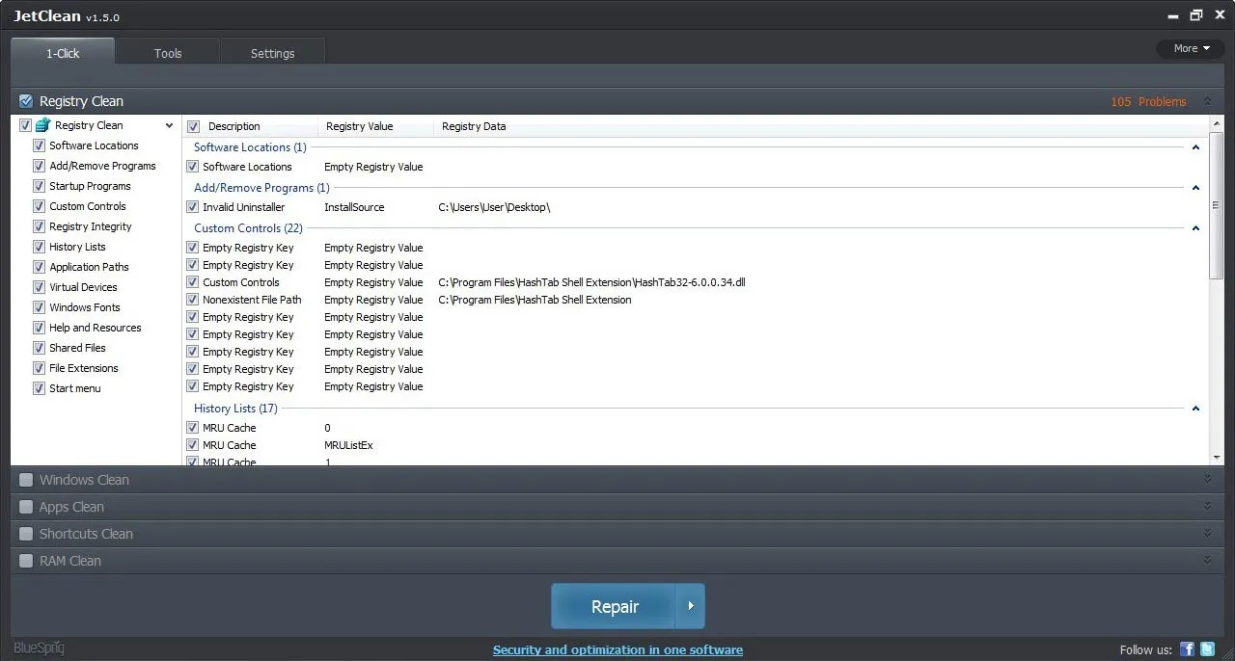The image size is (1235, 661).
Task: Collapse the Custom Controls section
Action: pyautogui.click(x=1195, y=228)
